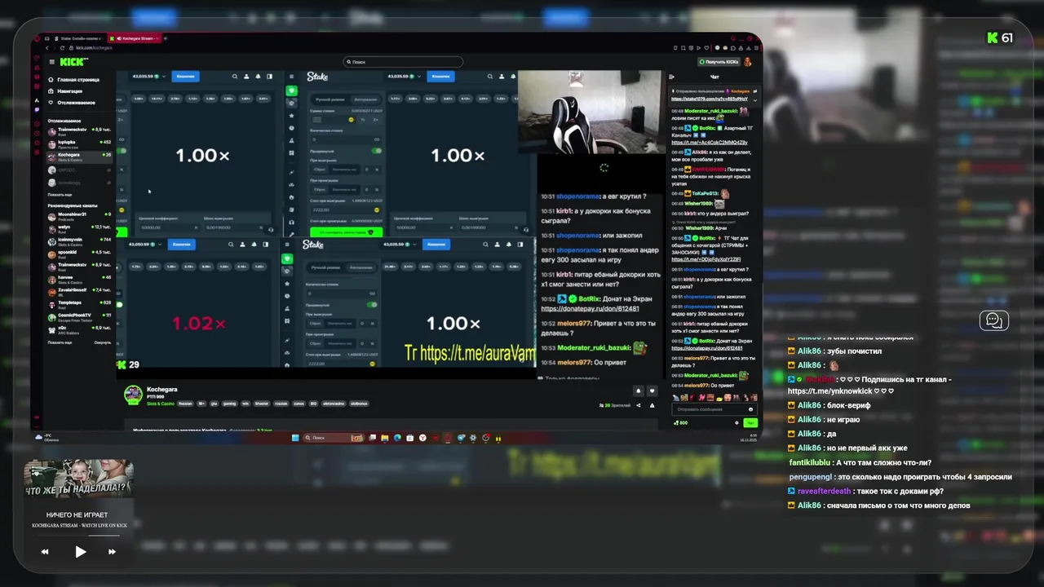The height and width of the screenshot is (587, 1044).
Task: Open the Slots & Casino category link
Action: [161, 404]
